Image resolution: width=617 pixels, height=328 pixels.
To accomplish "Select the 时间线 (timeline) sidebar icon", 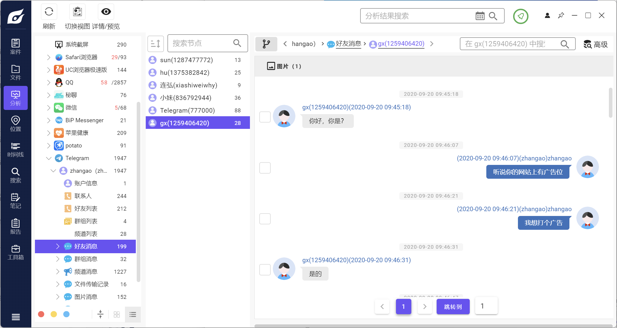I will click(x=15, y=150).
